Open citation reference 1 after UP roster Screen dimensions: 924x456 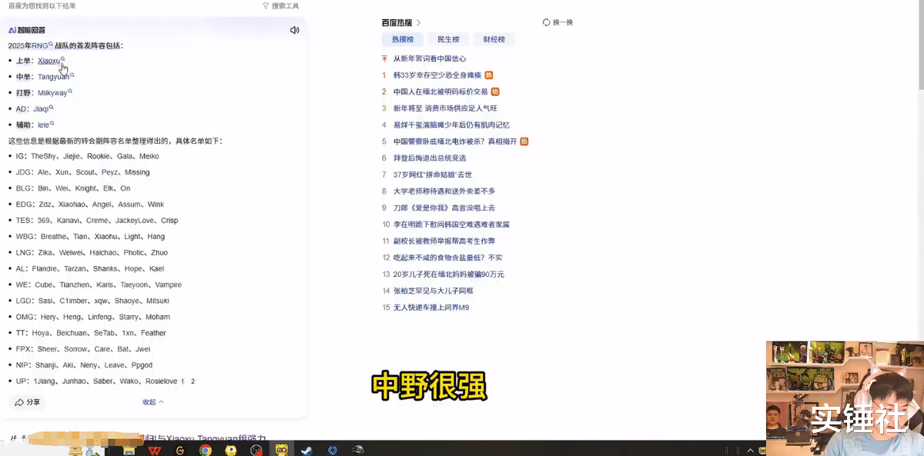[182, 381]
